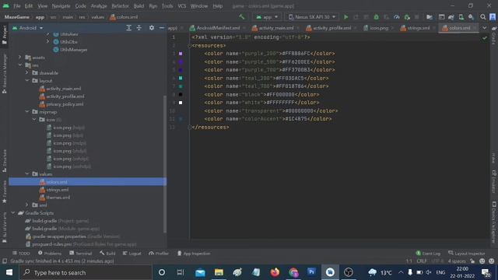Collapse the values folder

[x=27, y=174]
